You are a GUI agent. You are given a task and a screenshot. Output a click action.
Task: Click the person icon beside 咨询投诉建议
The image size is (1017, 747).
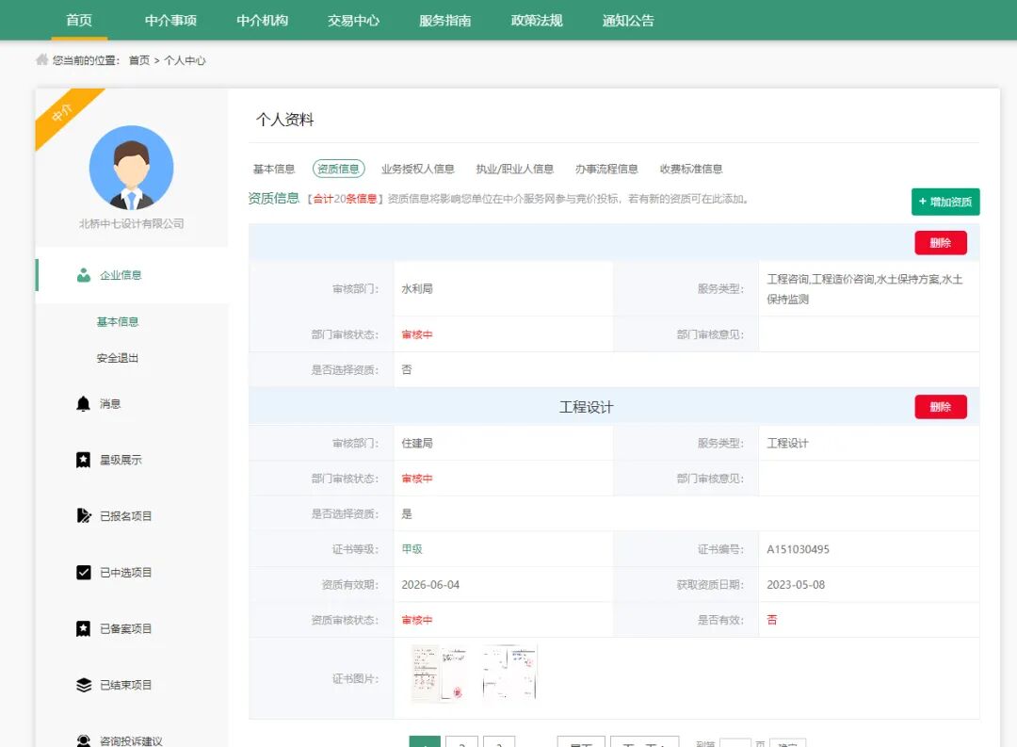(x=84, y=739)
